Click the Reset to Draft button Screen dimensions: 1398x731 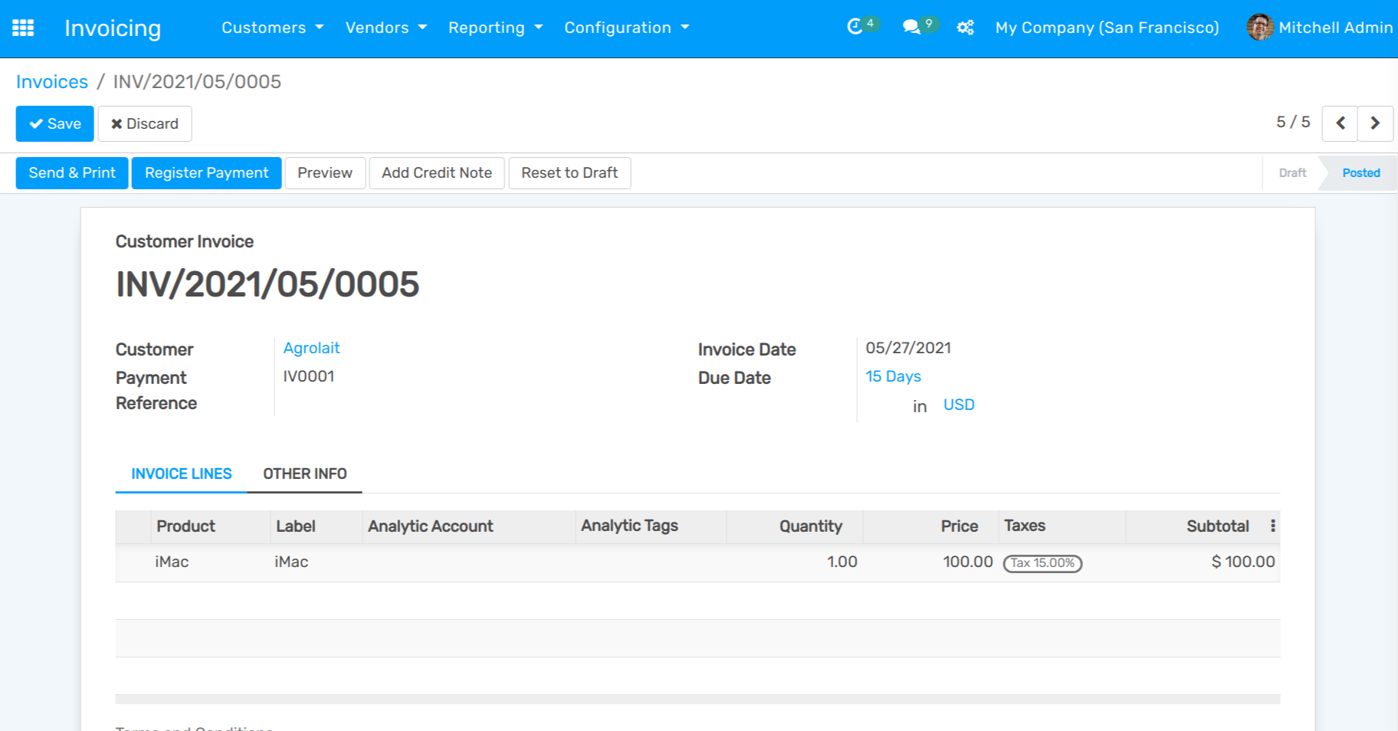(x=569, y=173)
